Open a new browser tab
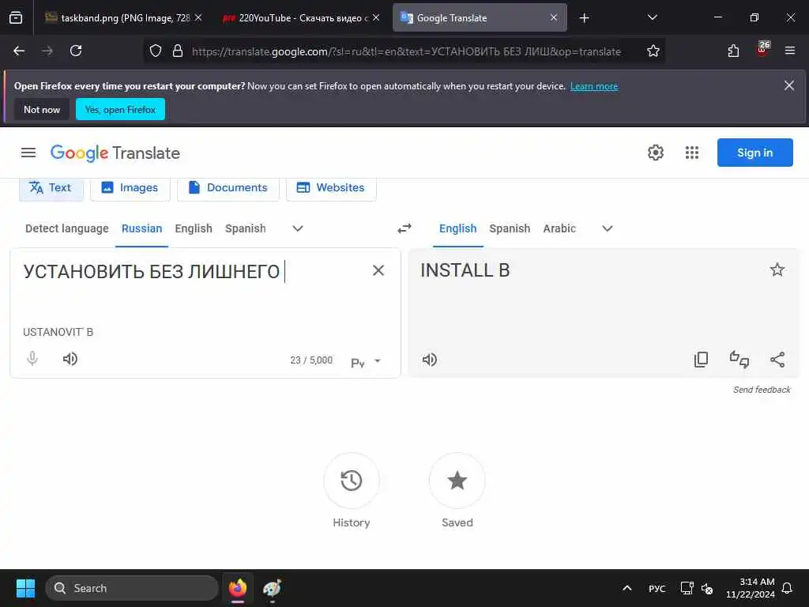 tap(584, 18)
